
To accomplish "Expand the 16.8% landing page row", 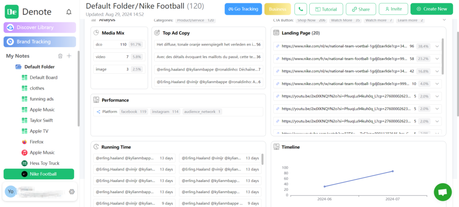I will click(437, 71).
